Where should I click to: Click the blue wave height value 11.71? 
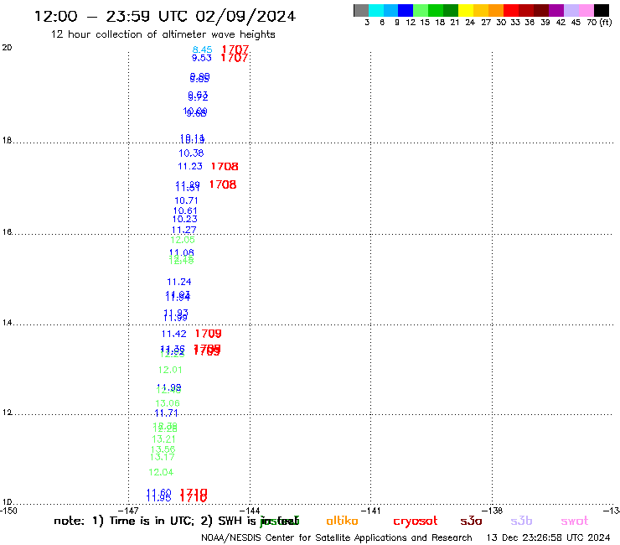[x=166, y=413]
